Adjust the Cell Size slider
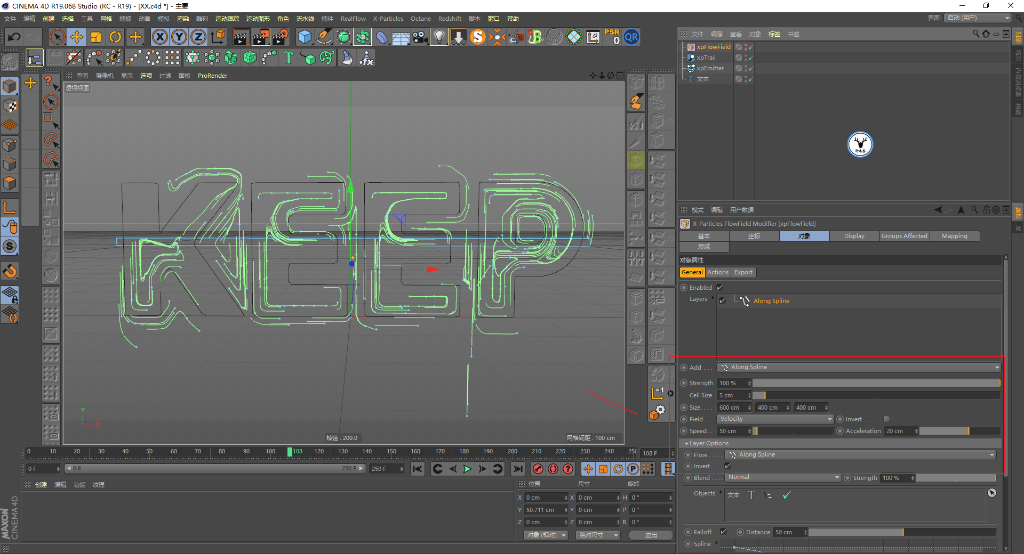Image resolution: width=1024 pixels, height=554 pixels. point(876,395)
